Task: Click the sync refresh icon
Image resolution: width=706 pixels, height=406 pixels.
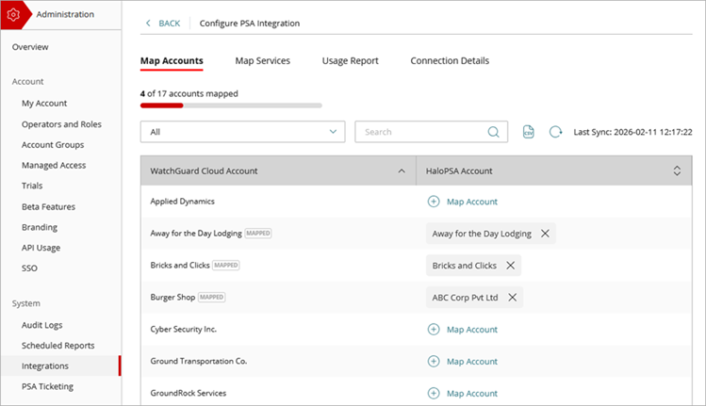Action: (x=555, y=132)
